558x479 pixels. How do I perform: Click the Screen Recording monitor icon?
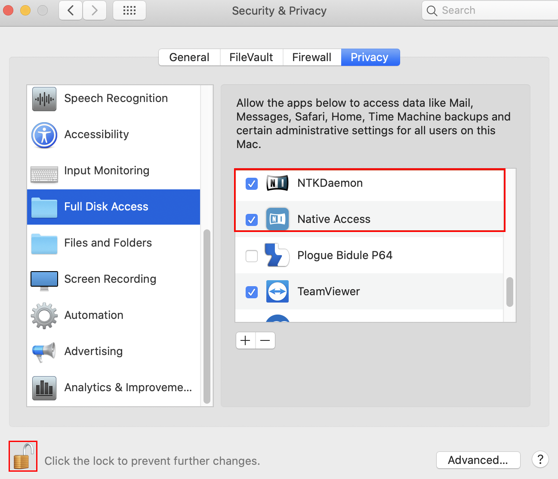tap(44, 280)
